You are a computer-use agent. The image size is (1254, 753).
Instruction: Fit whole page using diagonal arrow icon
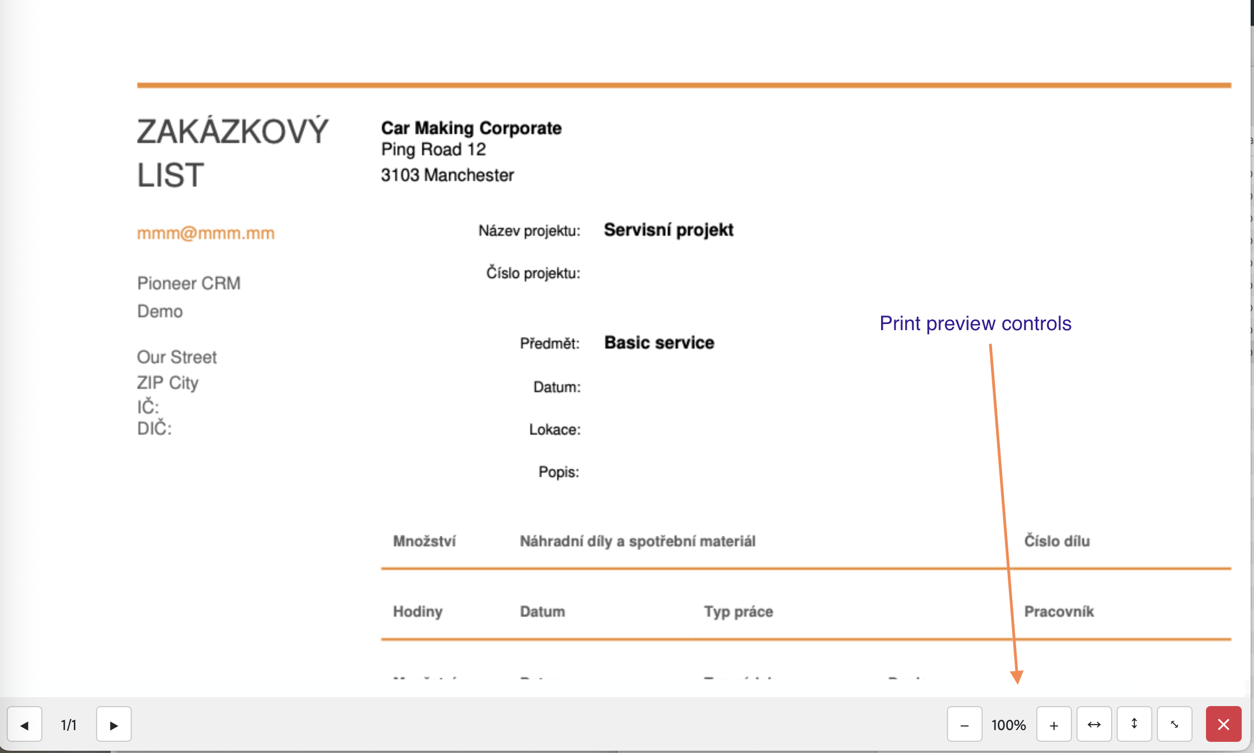pyautogui.click(x=1174, y=725)
